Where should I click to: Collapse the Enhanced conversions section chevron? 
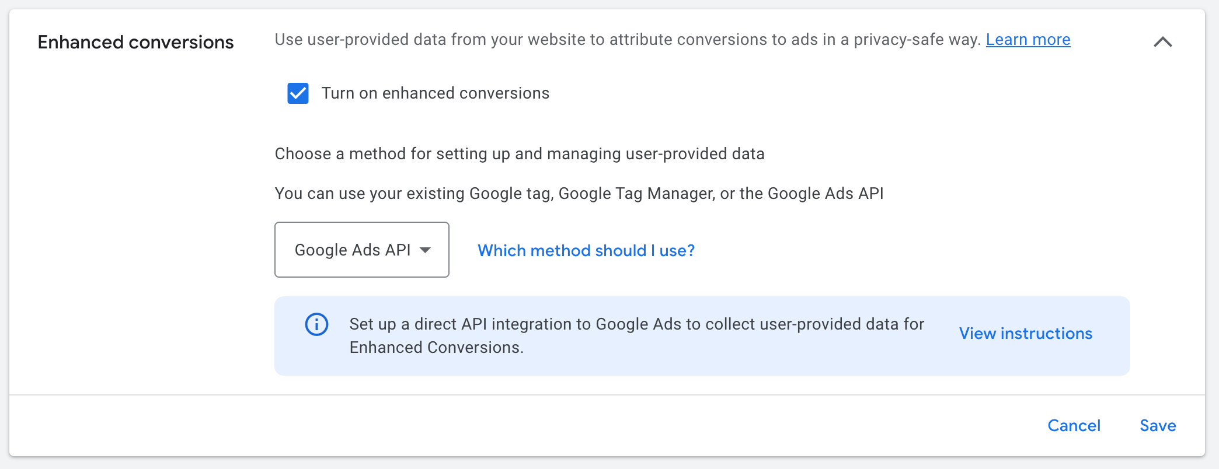[1162, 41]
